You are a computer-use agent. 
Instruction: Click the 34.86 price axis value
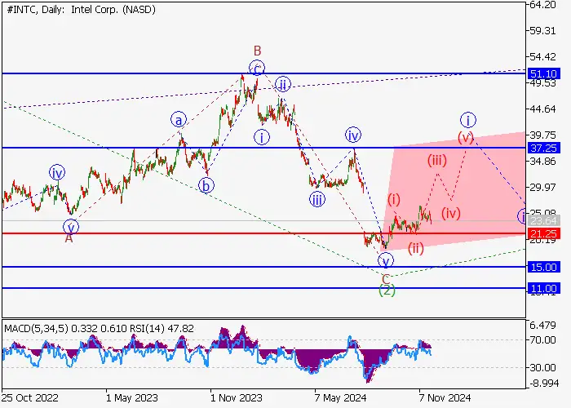coord(543,162)
